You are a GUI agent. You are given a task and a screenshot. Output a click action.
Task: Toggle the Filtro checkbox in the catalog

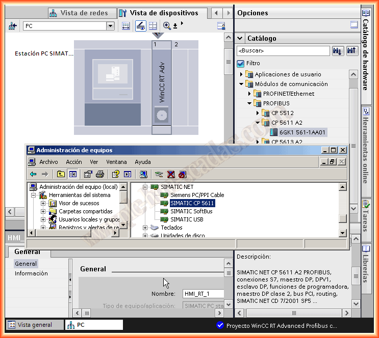241,64
